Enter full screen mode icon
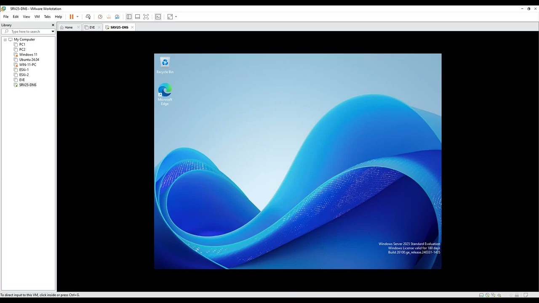This screenshot has width=539, height=303. pos(146,17)
